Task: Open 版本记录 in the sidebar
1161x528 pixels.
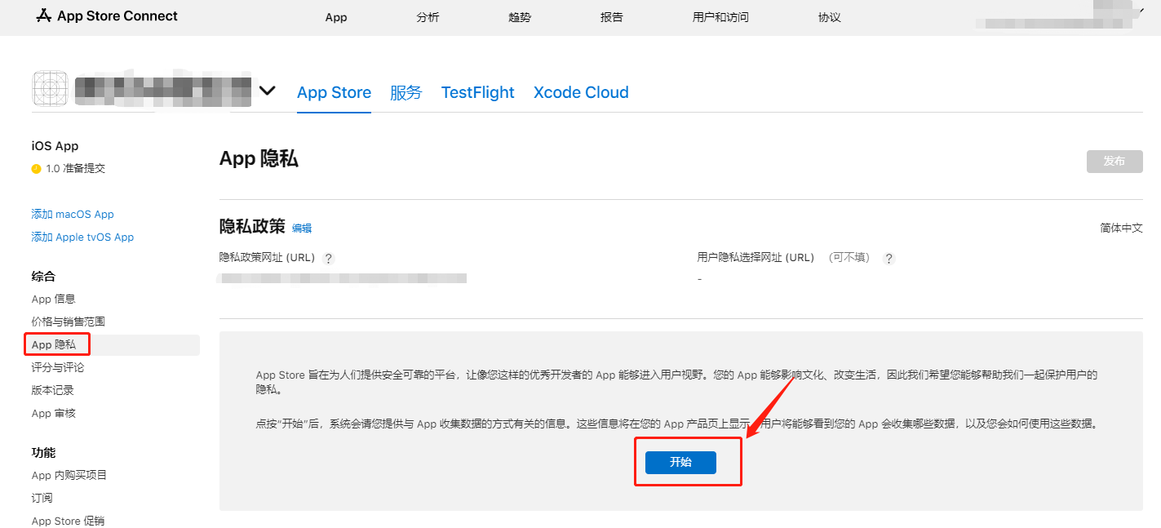Action: click(53, 390)
